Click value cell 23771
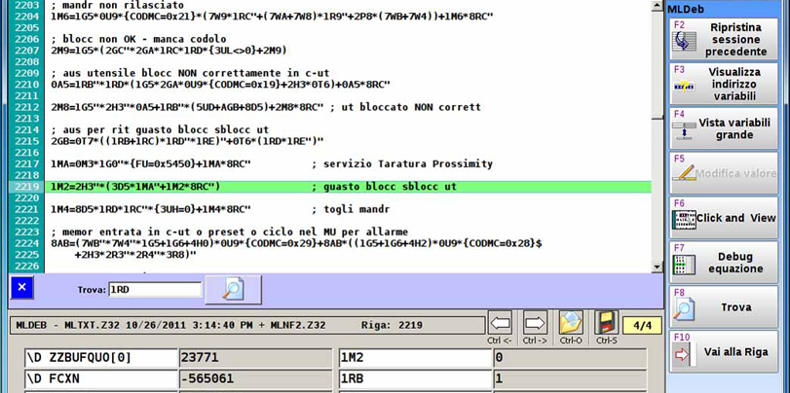The image size is (790, 393). tap(256, 358)
